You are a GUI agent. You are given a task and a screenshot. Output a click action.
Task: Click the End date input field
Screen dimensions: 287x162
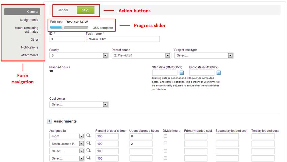tap(202, 73)
